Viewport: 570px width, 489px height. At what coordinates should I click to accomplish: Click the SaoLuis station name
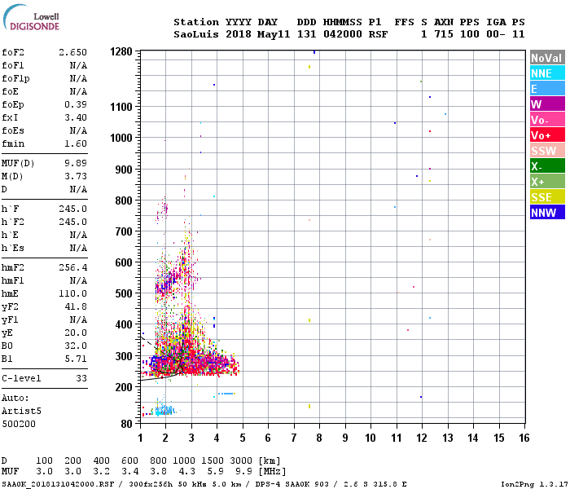pos(196,34)
